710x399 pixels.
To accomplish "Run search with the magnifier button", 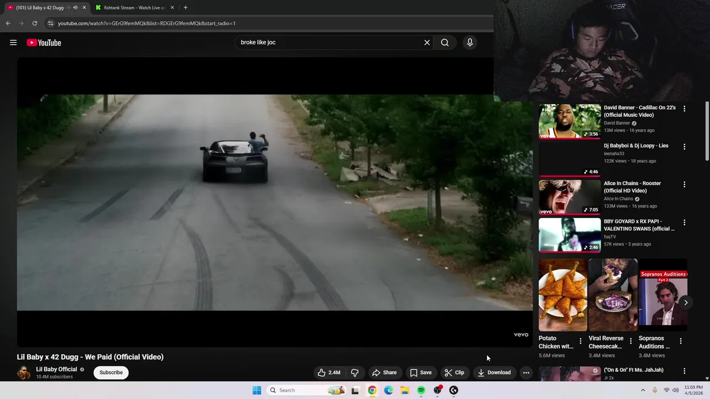I will tap(445, 43).
